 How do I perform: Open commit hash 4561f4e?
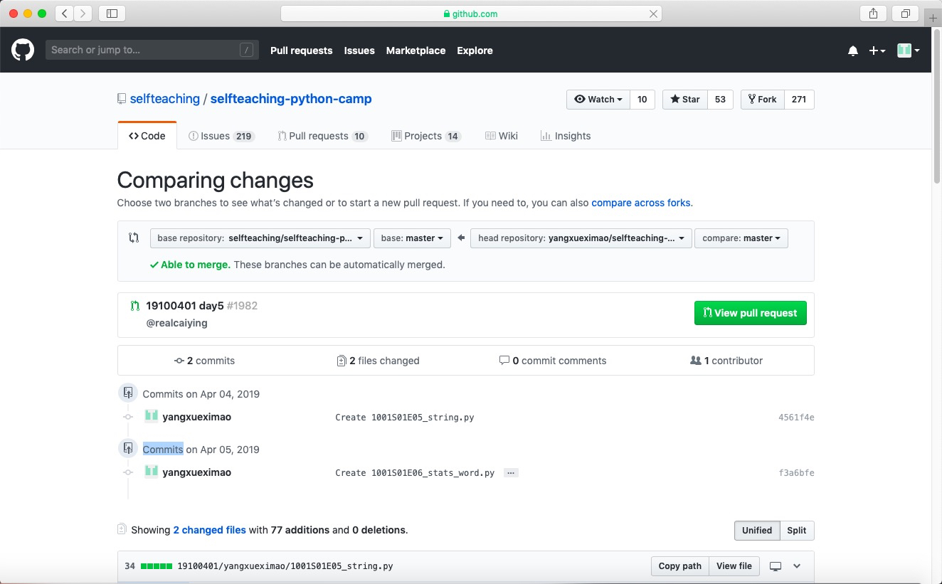pos(796,418)
